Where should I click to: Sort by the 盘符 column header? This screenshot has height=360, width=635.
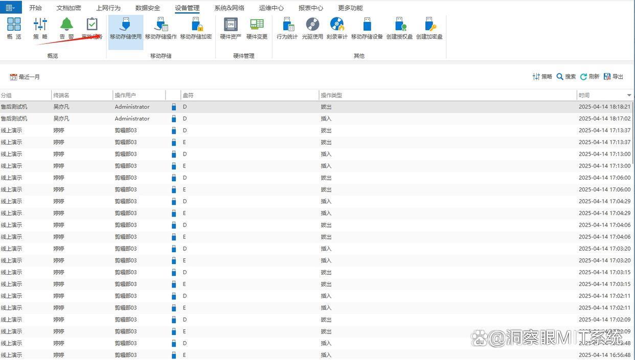[x=250, y=95]
